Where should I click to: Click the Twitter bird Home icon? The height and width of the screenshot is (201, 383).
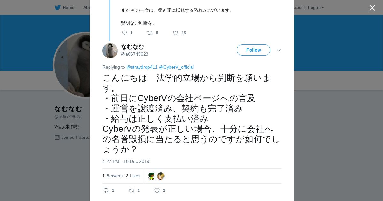tap(57, 7)
